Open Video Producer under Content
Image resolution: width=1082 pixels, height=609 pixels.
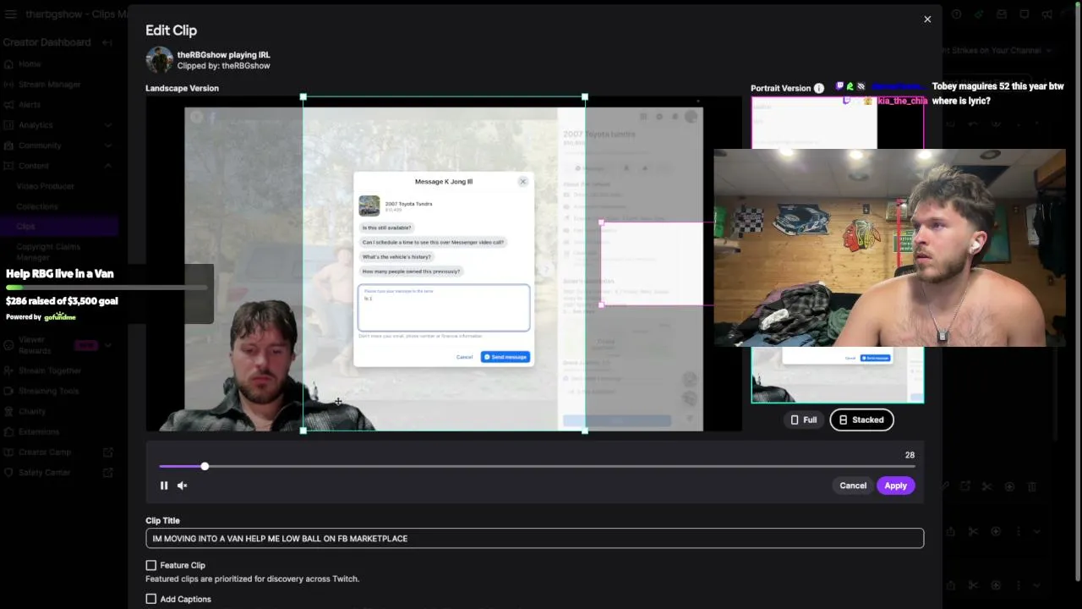[46, 186]
